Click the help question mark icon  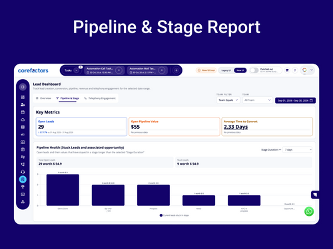coord(295,70)
